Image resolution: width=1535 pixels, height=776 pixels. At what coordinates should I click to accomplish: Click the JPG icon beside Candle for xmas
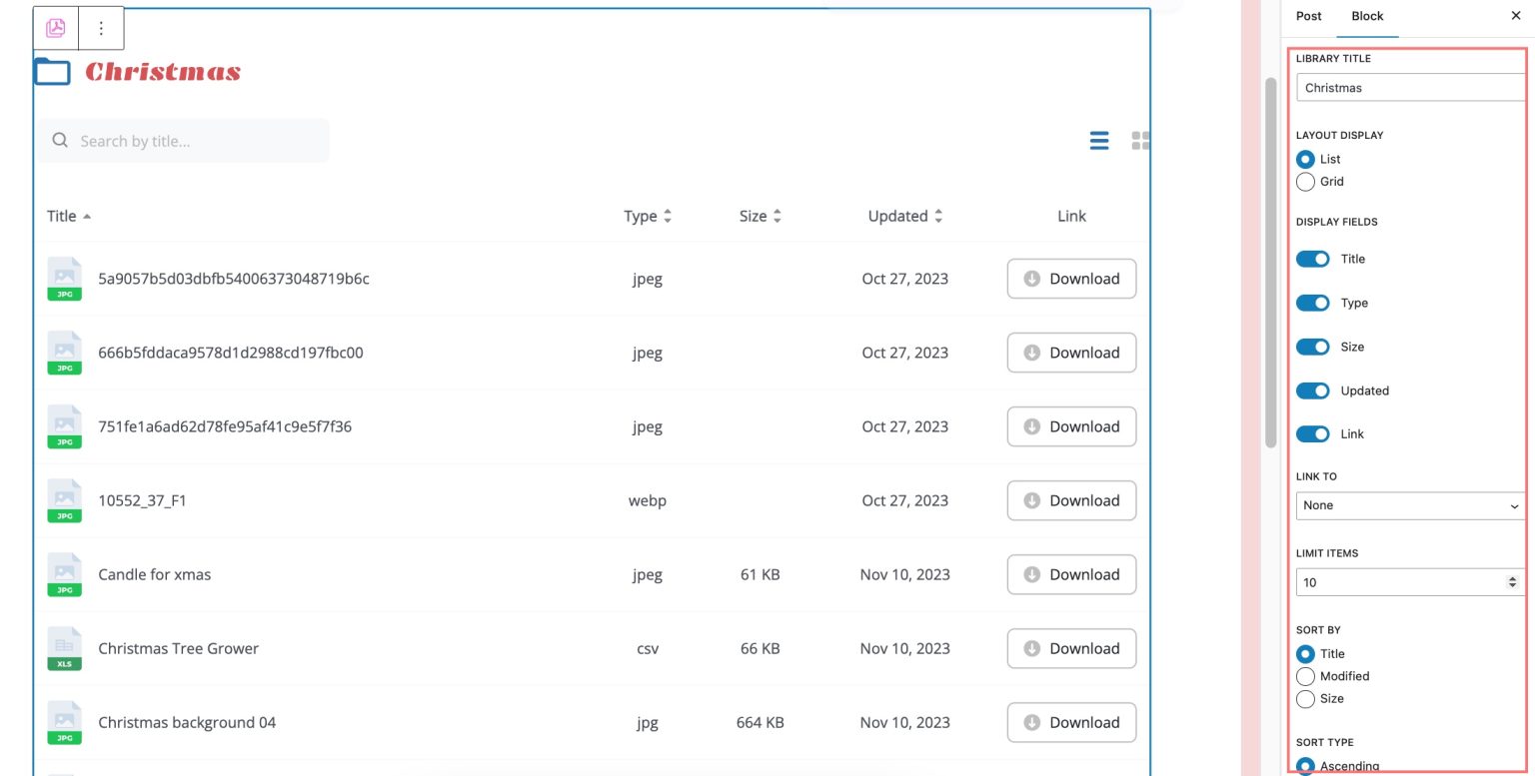coord(64,574)
